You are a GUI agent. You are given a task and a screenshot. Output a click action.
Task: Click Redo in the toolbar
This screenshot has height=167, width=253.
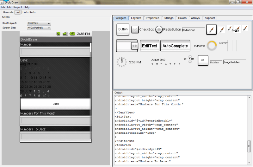pos(33,12)
